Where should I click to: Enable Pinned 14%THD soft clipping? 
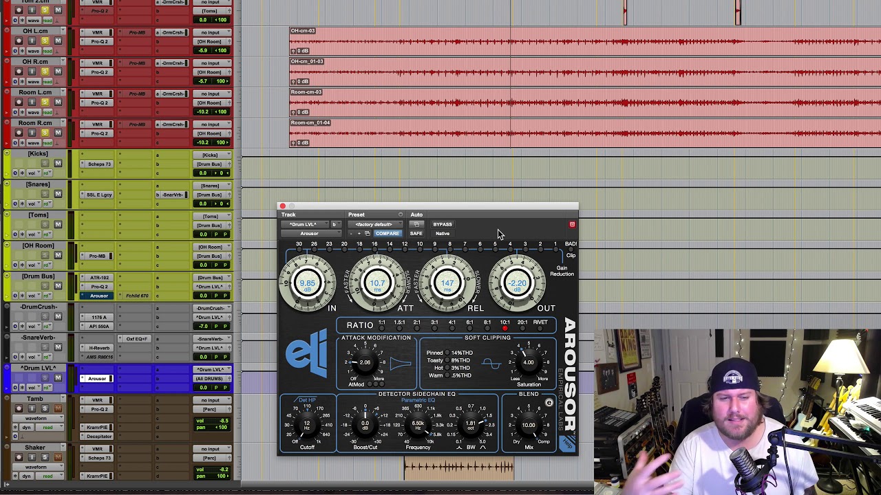point(447,353)
